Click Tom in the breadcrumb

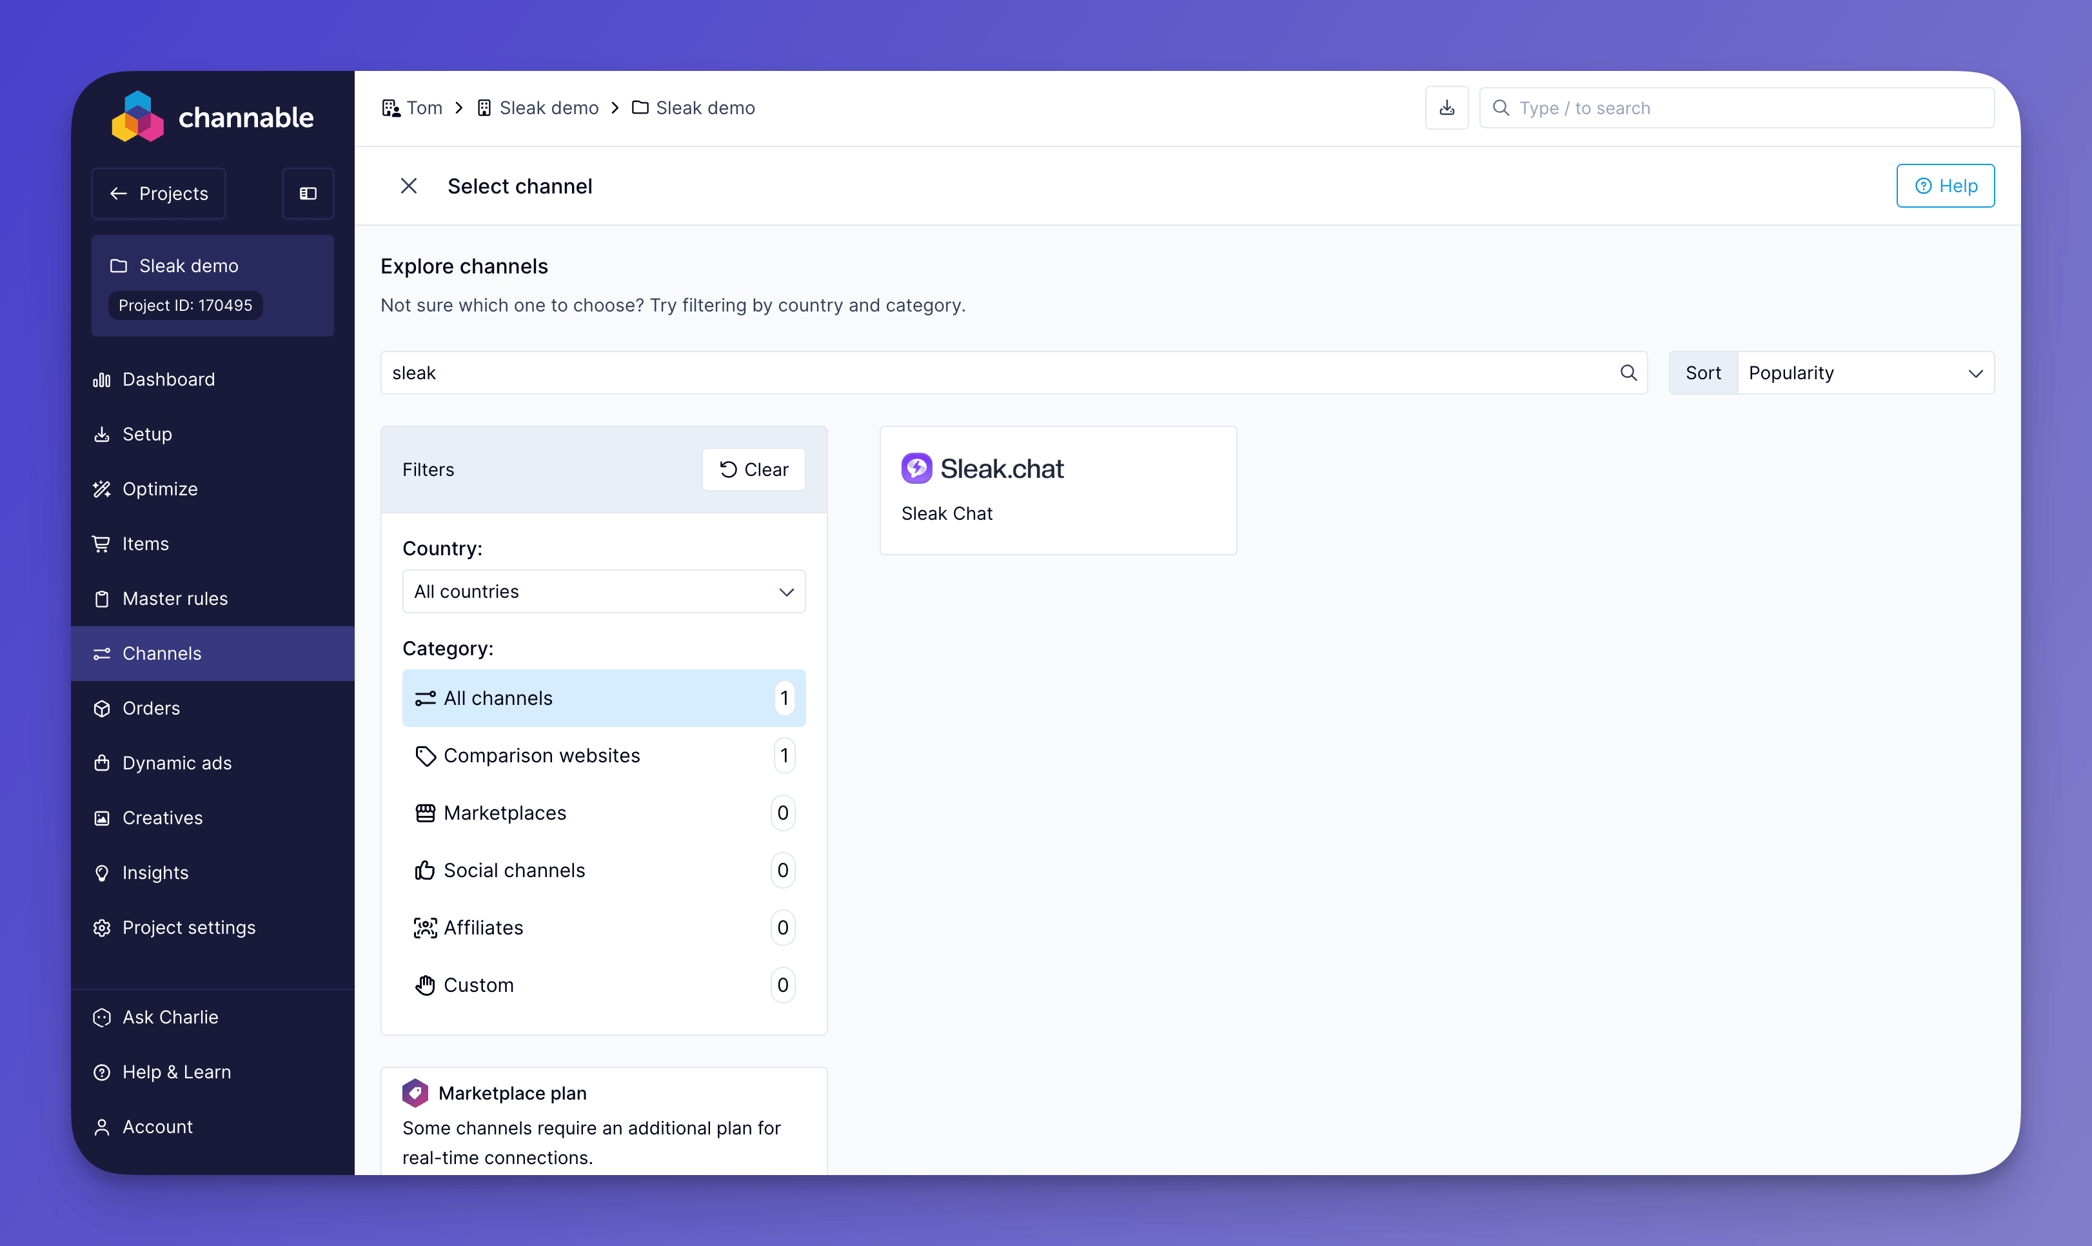click(412, 108)
